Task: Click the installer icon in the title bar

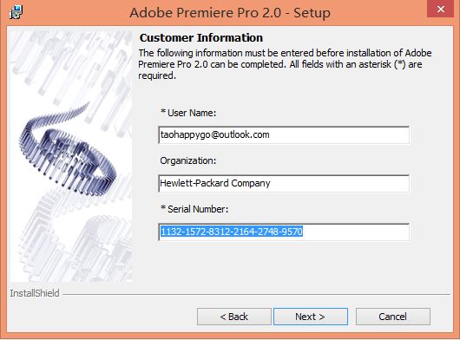Action: [x=16, y=12]
